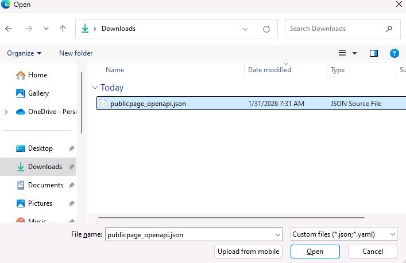Click the Open button
The image size is (406, 263).
[x=315, y=252]
